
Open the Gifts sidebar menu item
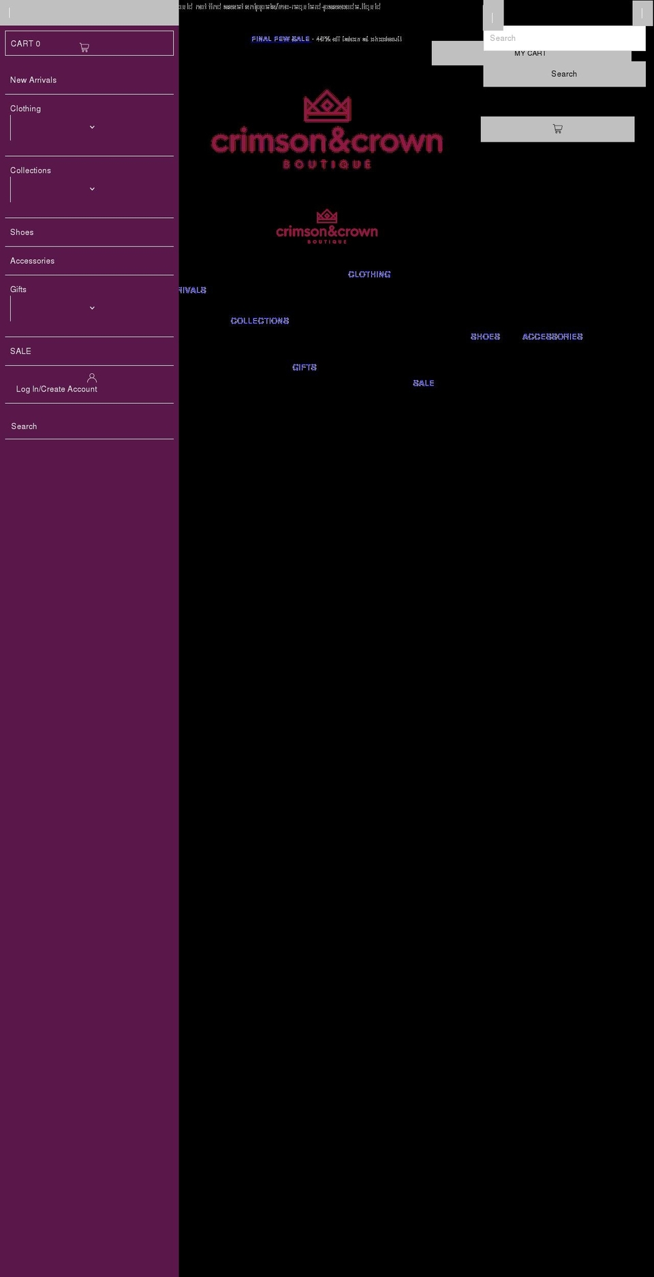tap(18, 290)
